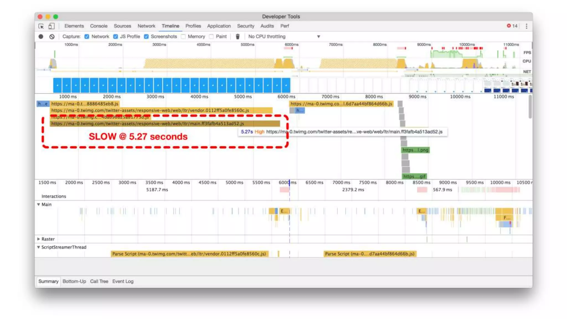Collapse the Main thread section
Image resolution: width=567 pixels, height=319 pixels.
[38, 204]
